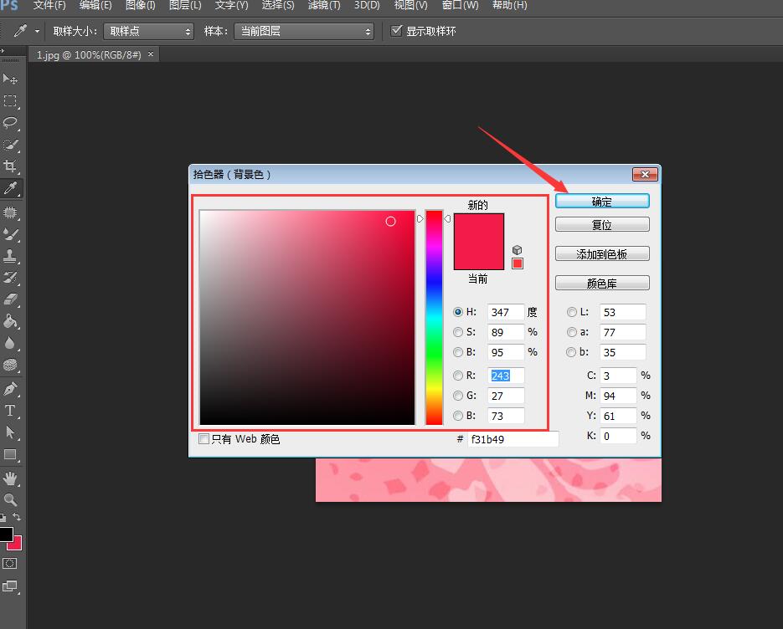Image resolution: width=783 pixels, height=629 pixels.
Task: Change the screen mode
Action: click(x=9, y=586)
